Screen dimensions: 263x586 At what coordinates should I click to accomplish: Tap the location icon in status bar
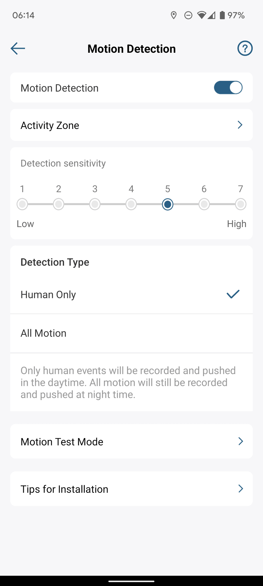click(x=174, y=15)
